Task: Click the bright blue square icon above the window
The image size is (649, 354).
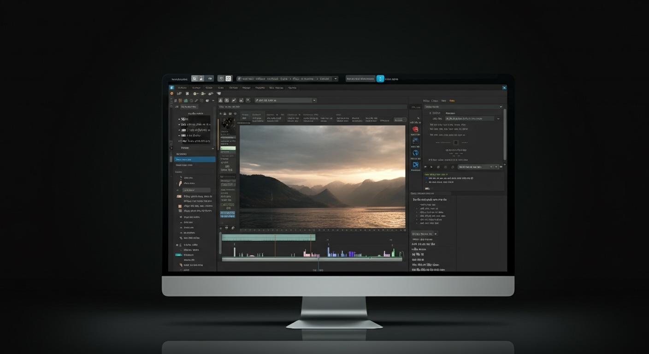Action: (380, 79)
